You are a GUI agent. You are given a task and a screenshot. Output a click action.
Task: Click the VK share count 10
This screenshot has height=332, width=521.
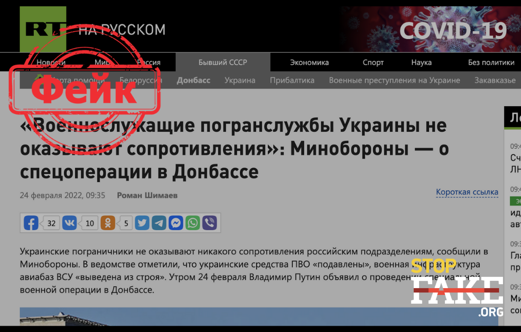point(90,223)
